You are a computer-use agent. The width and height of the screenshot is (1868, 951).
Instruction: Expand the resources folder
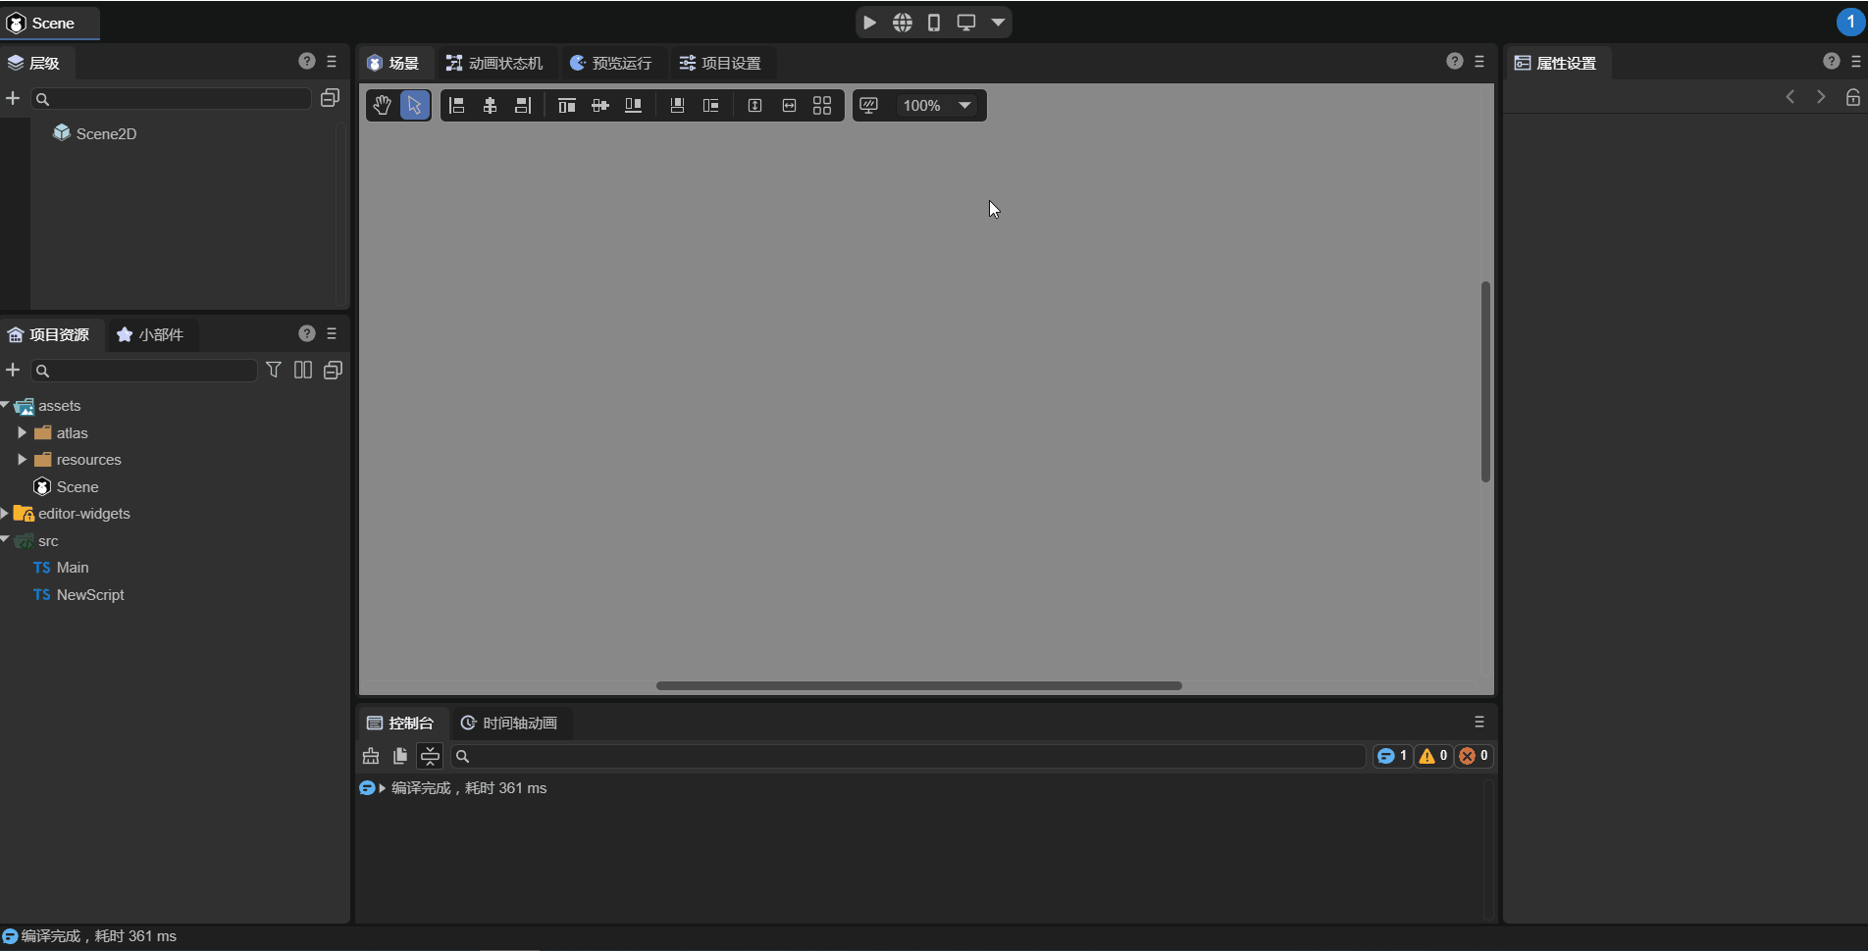[22, 460]
